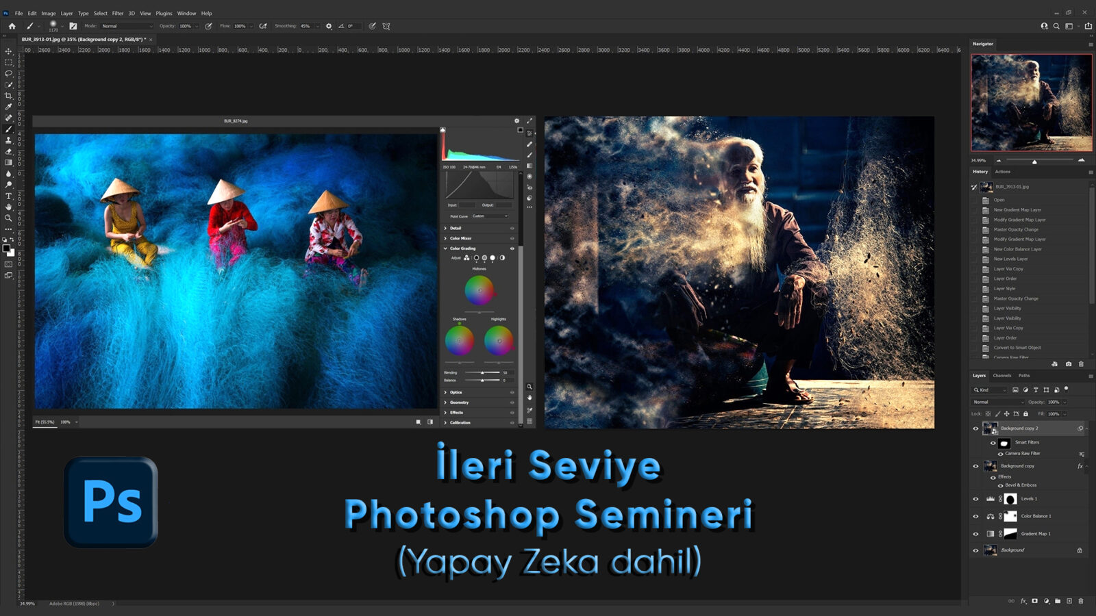The height and width of the screenshot is (616, 1096).
Task: Open Camera Raw settings gear icon
Action: 517,121
